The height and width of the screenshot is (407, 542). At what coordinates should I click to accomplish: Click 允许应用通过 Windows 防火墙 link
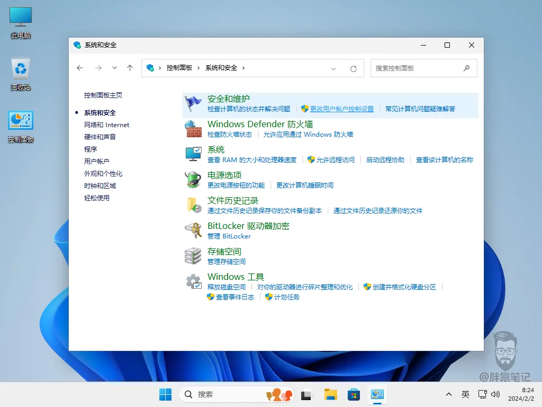point(309,134)
